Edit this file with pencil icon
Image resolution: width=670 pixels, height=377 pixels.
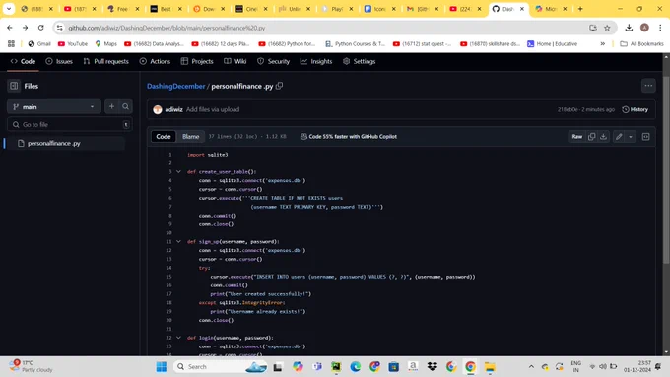coord(619,136)
